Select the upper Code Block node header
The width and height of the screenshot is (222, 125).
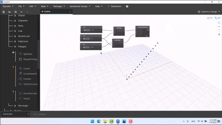(119, 28)
